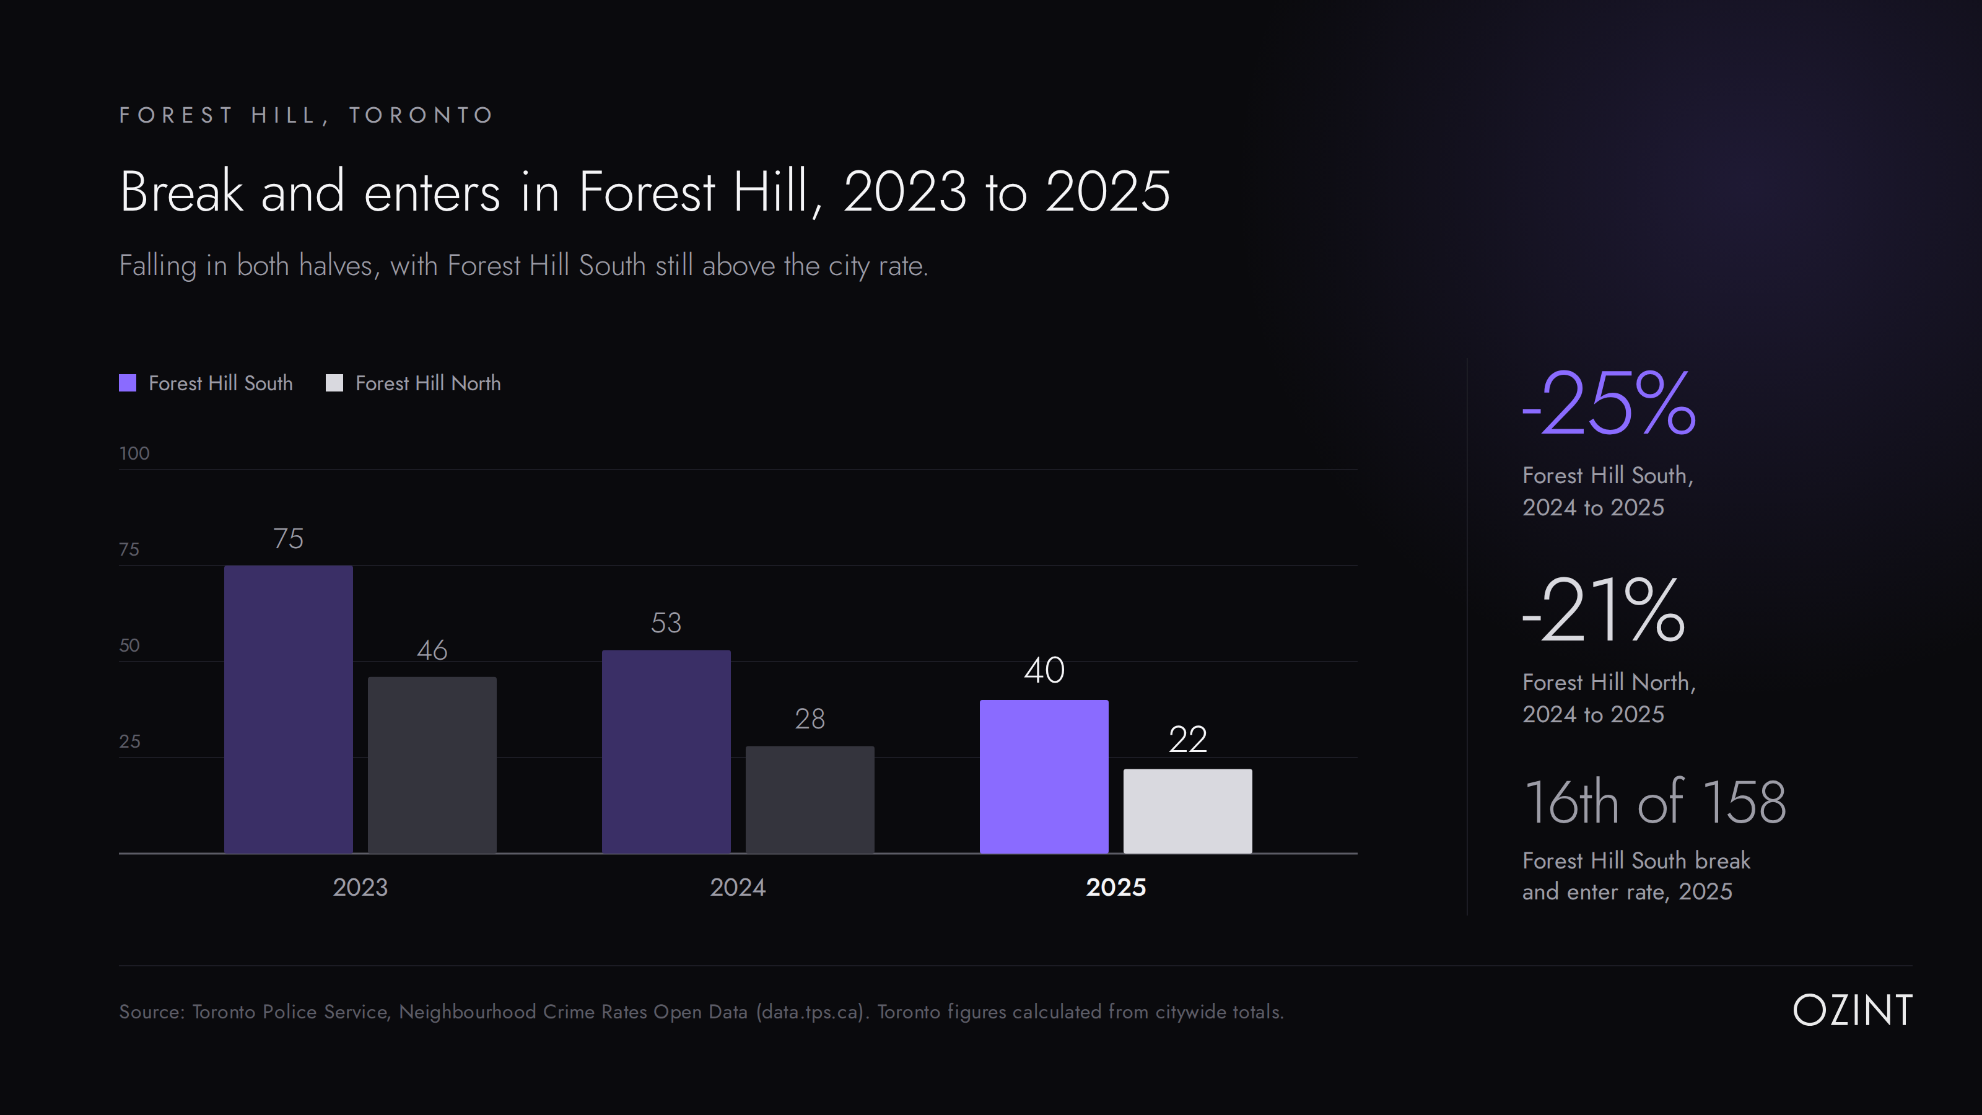1982x1115 pixels.
Task: Select the 2024 Forest Hill South bar
Action: tap(666, 751)
